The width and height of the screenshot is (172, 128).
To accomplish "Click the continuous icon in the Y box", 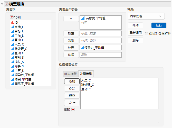I will 83,18.
